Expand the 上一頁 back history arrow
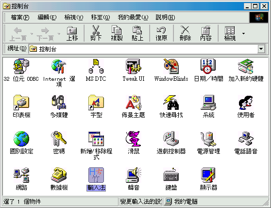 [x=32, y=33]
